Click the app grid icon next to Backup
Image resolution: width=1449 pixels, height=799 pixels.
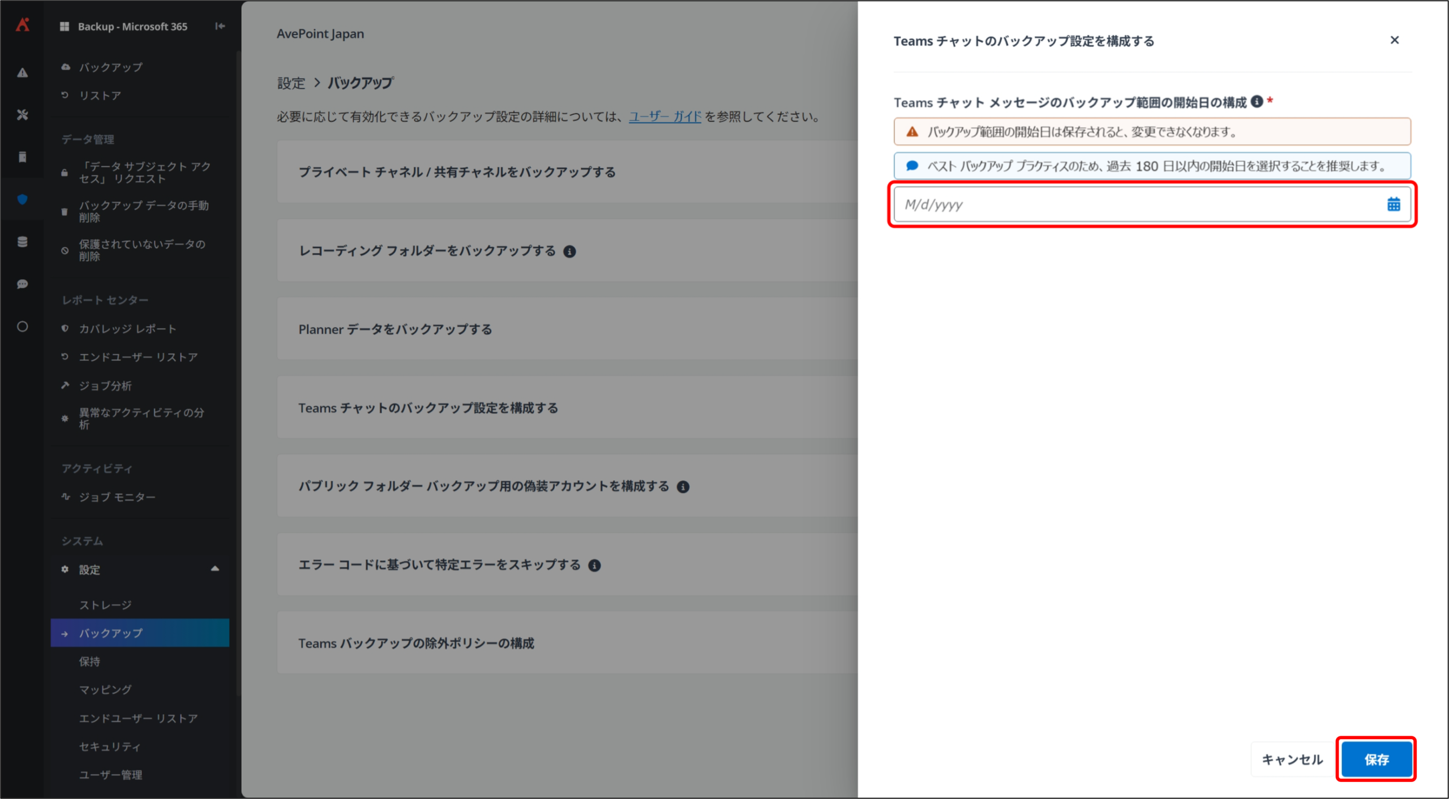pyautogui.click(x=65, y=27)
